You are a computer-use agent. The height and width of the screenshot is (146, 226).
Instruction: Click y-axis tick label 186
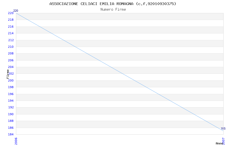click(11, 128)
